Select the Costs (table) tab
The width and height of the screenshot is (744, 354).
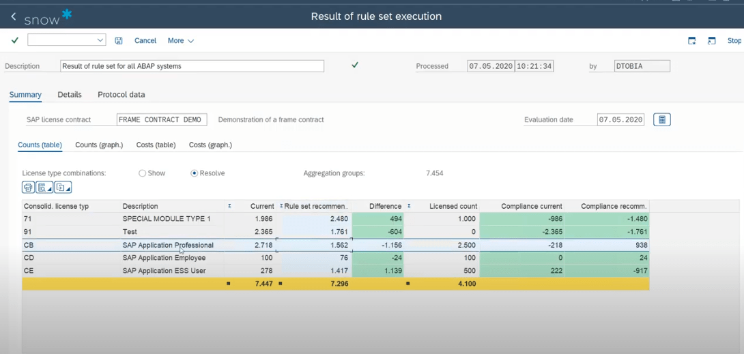pyautogui.click(x=156, y=145)
